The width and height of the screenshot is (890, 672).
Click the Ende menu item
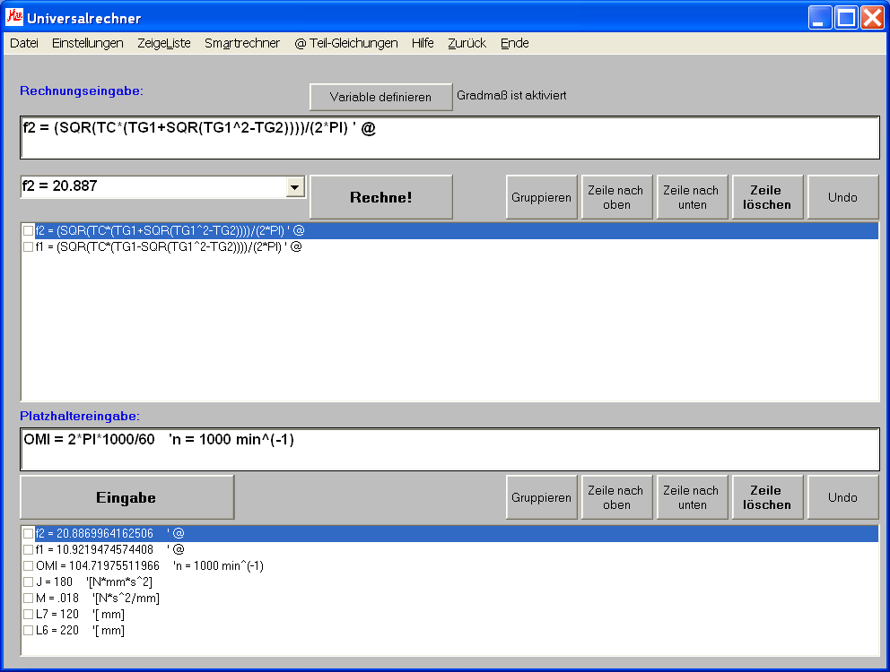(515, 43)
